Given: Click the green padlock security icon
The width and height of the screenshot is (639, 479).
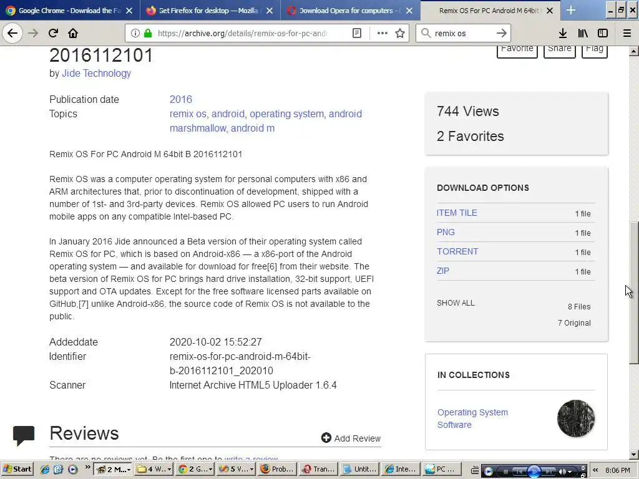Looking at the screenshot, I should 148,34.
